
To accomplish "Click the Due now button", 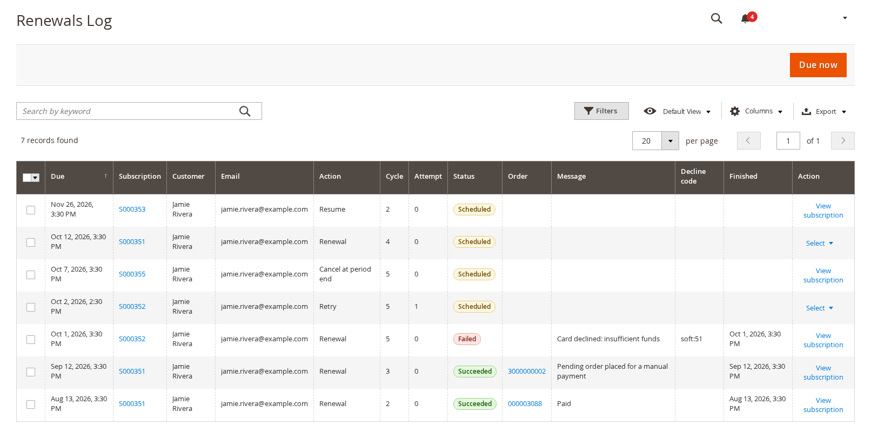I will [x=818, y=65].
